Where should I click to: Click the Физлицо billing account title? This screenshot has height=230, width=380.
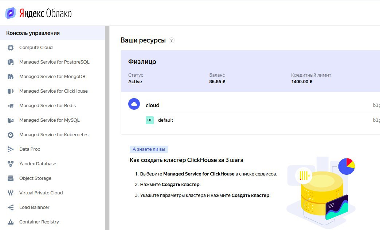pyautogui.click(x=142, y=62)
